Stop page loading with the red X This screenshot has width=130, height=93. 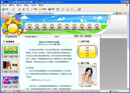(x=19, y=9)
